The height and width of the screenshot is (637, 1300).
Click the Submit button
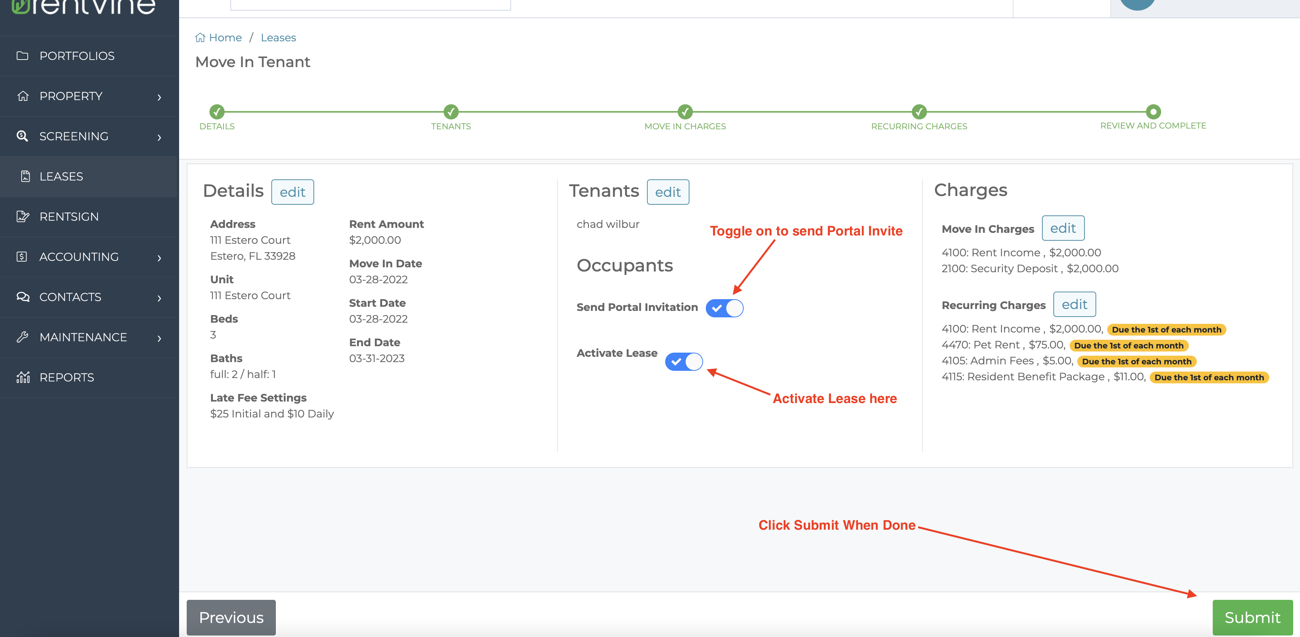click(1253, 617)
